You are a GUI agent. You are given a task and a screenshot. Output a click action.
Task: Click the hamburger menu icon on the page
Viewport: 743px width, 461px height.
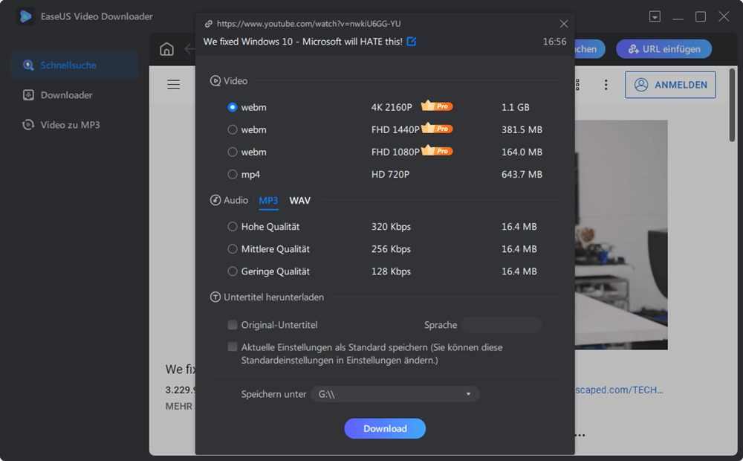click(173, 85)
